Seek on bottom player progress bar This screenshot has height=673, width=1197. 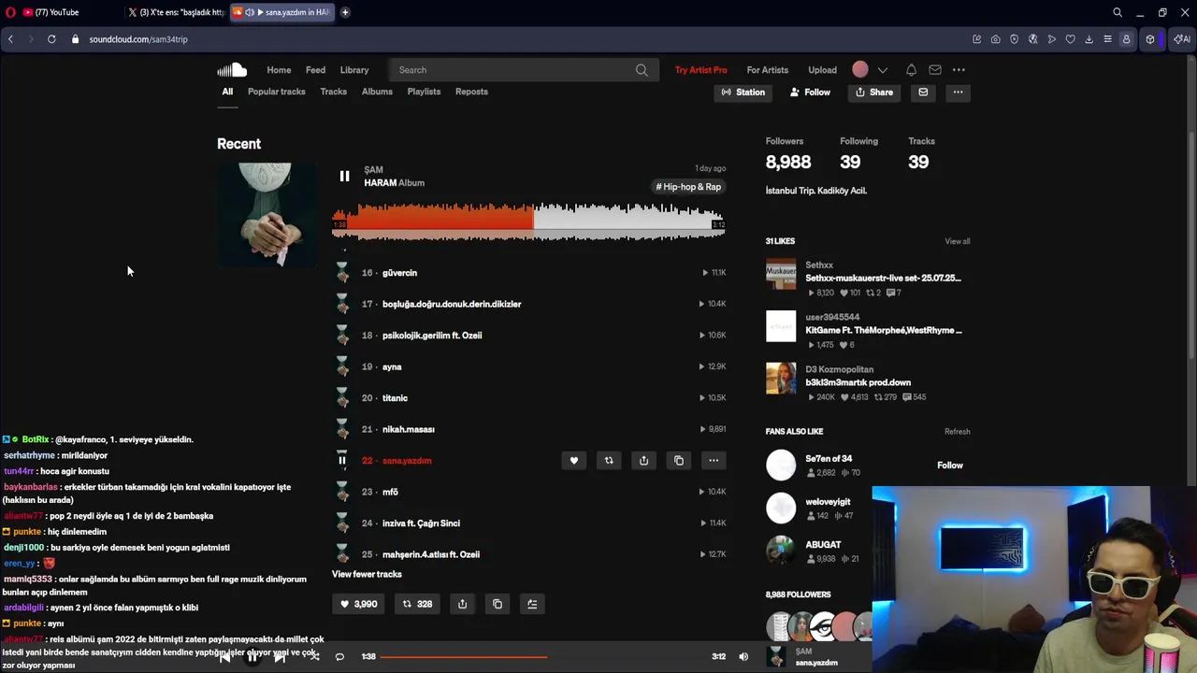(x=545, y=656)
